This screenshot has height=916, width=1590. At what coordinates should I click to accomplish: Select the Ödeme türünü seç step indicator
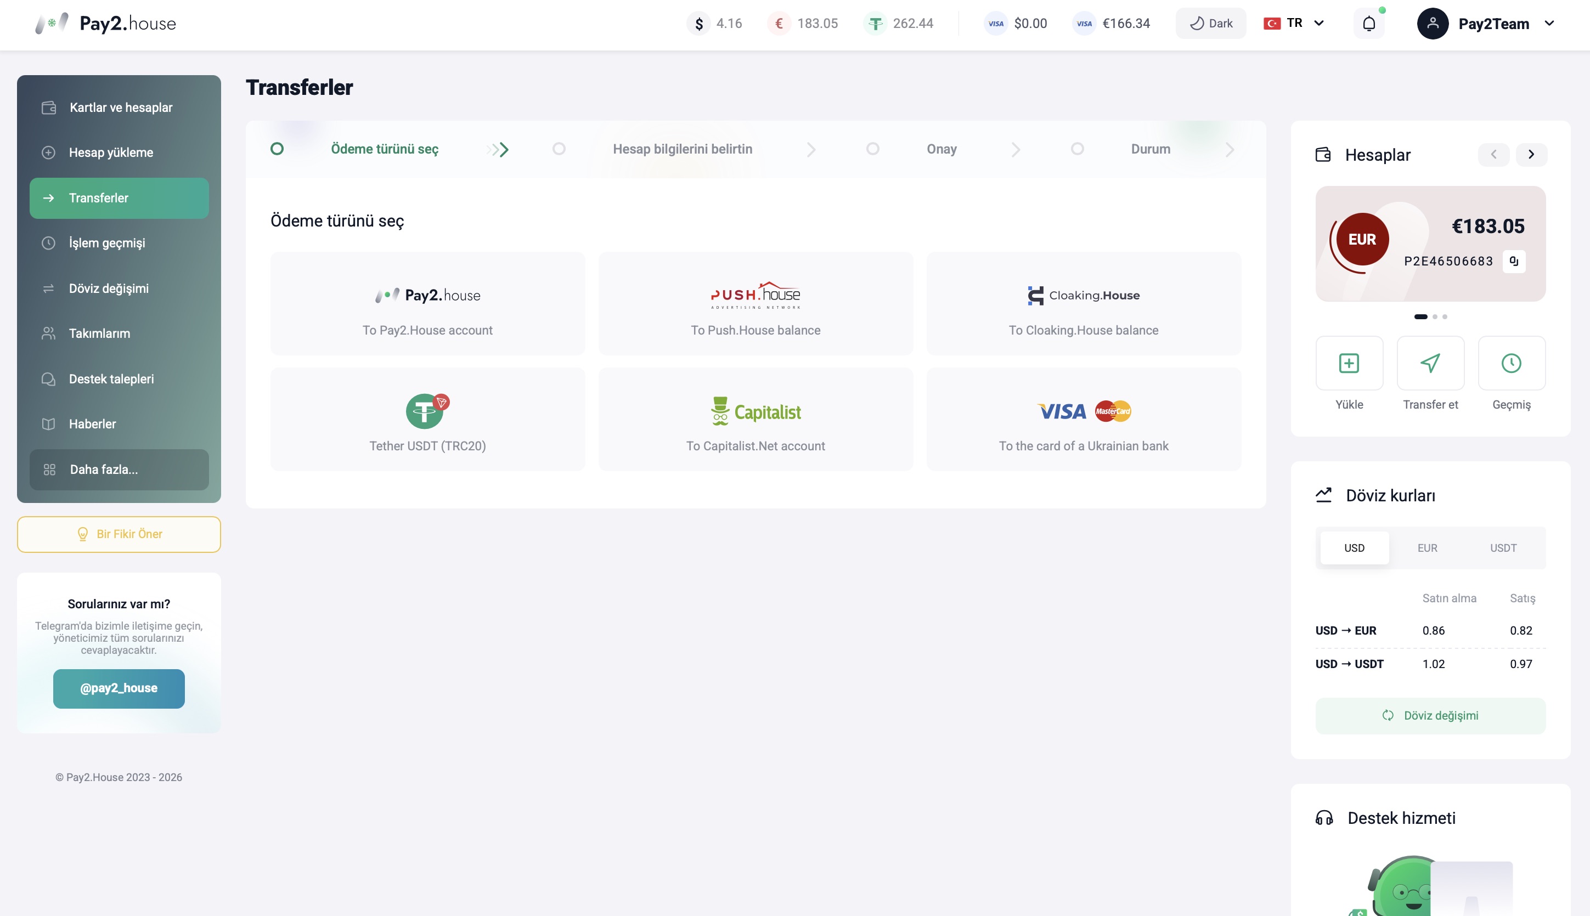pos(277,149)
